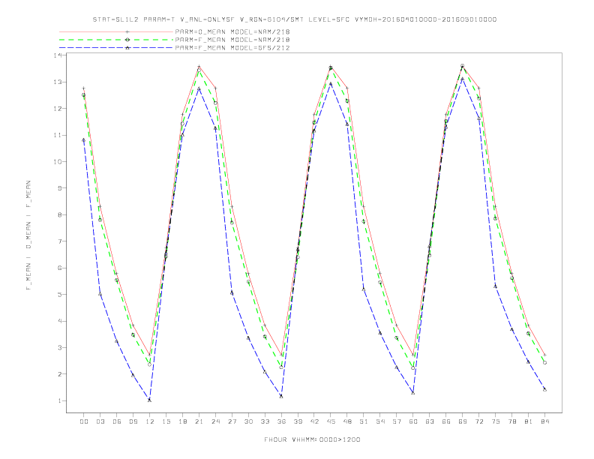Click blue GFS triangle point at hour 75
This screenshot has height=459, width=594.
click(495, 286)
